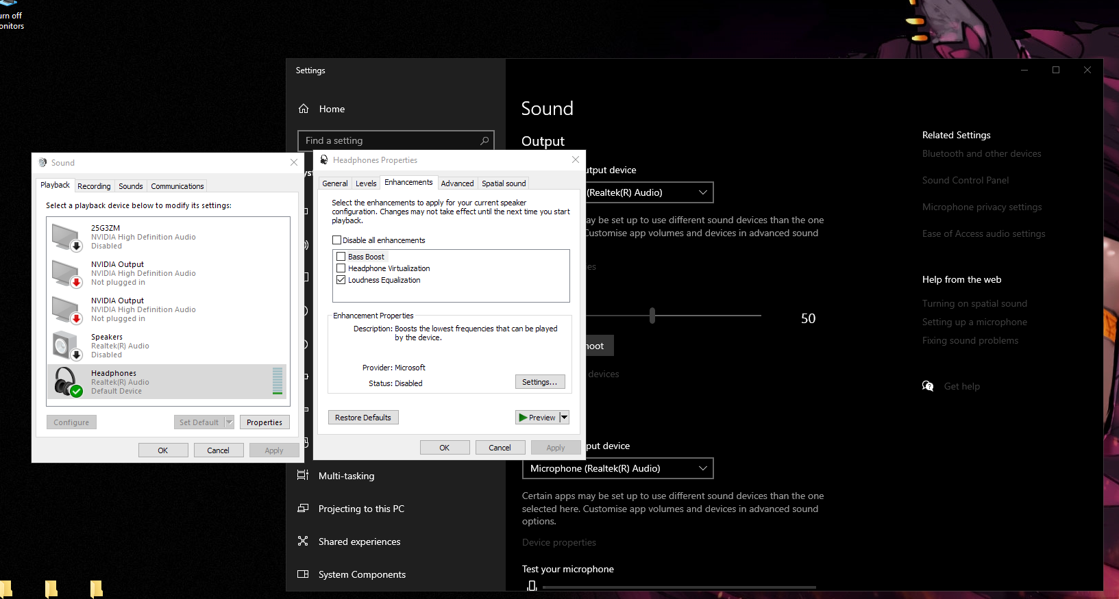Click the Multi-tasking sidebar icon
Screen dimensions: 1119x599
(303, 475)
